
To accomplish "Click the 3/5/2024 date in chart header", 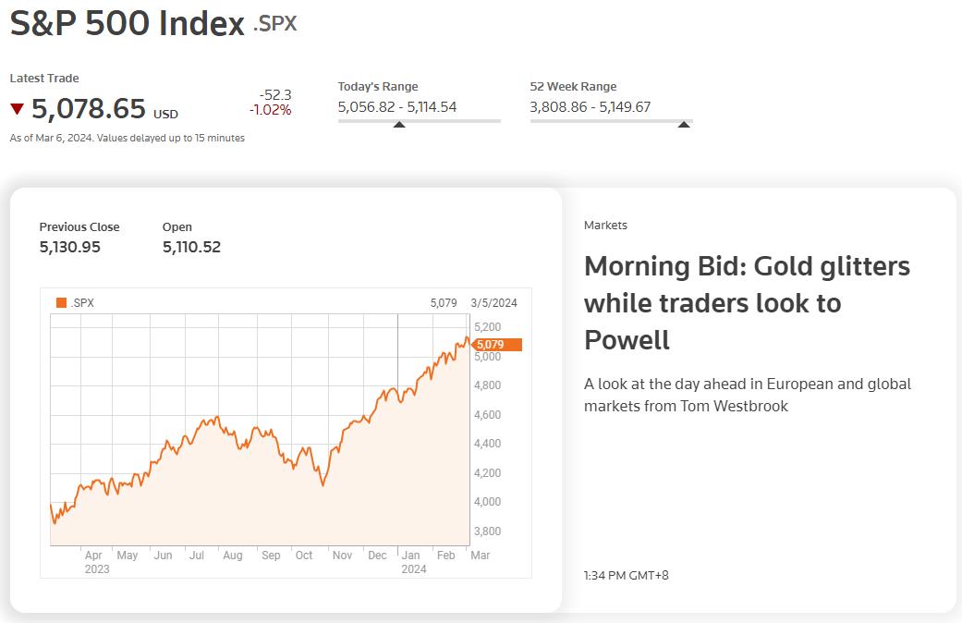I will 493,302.
